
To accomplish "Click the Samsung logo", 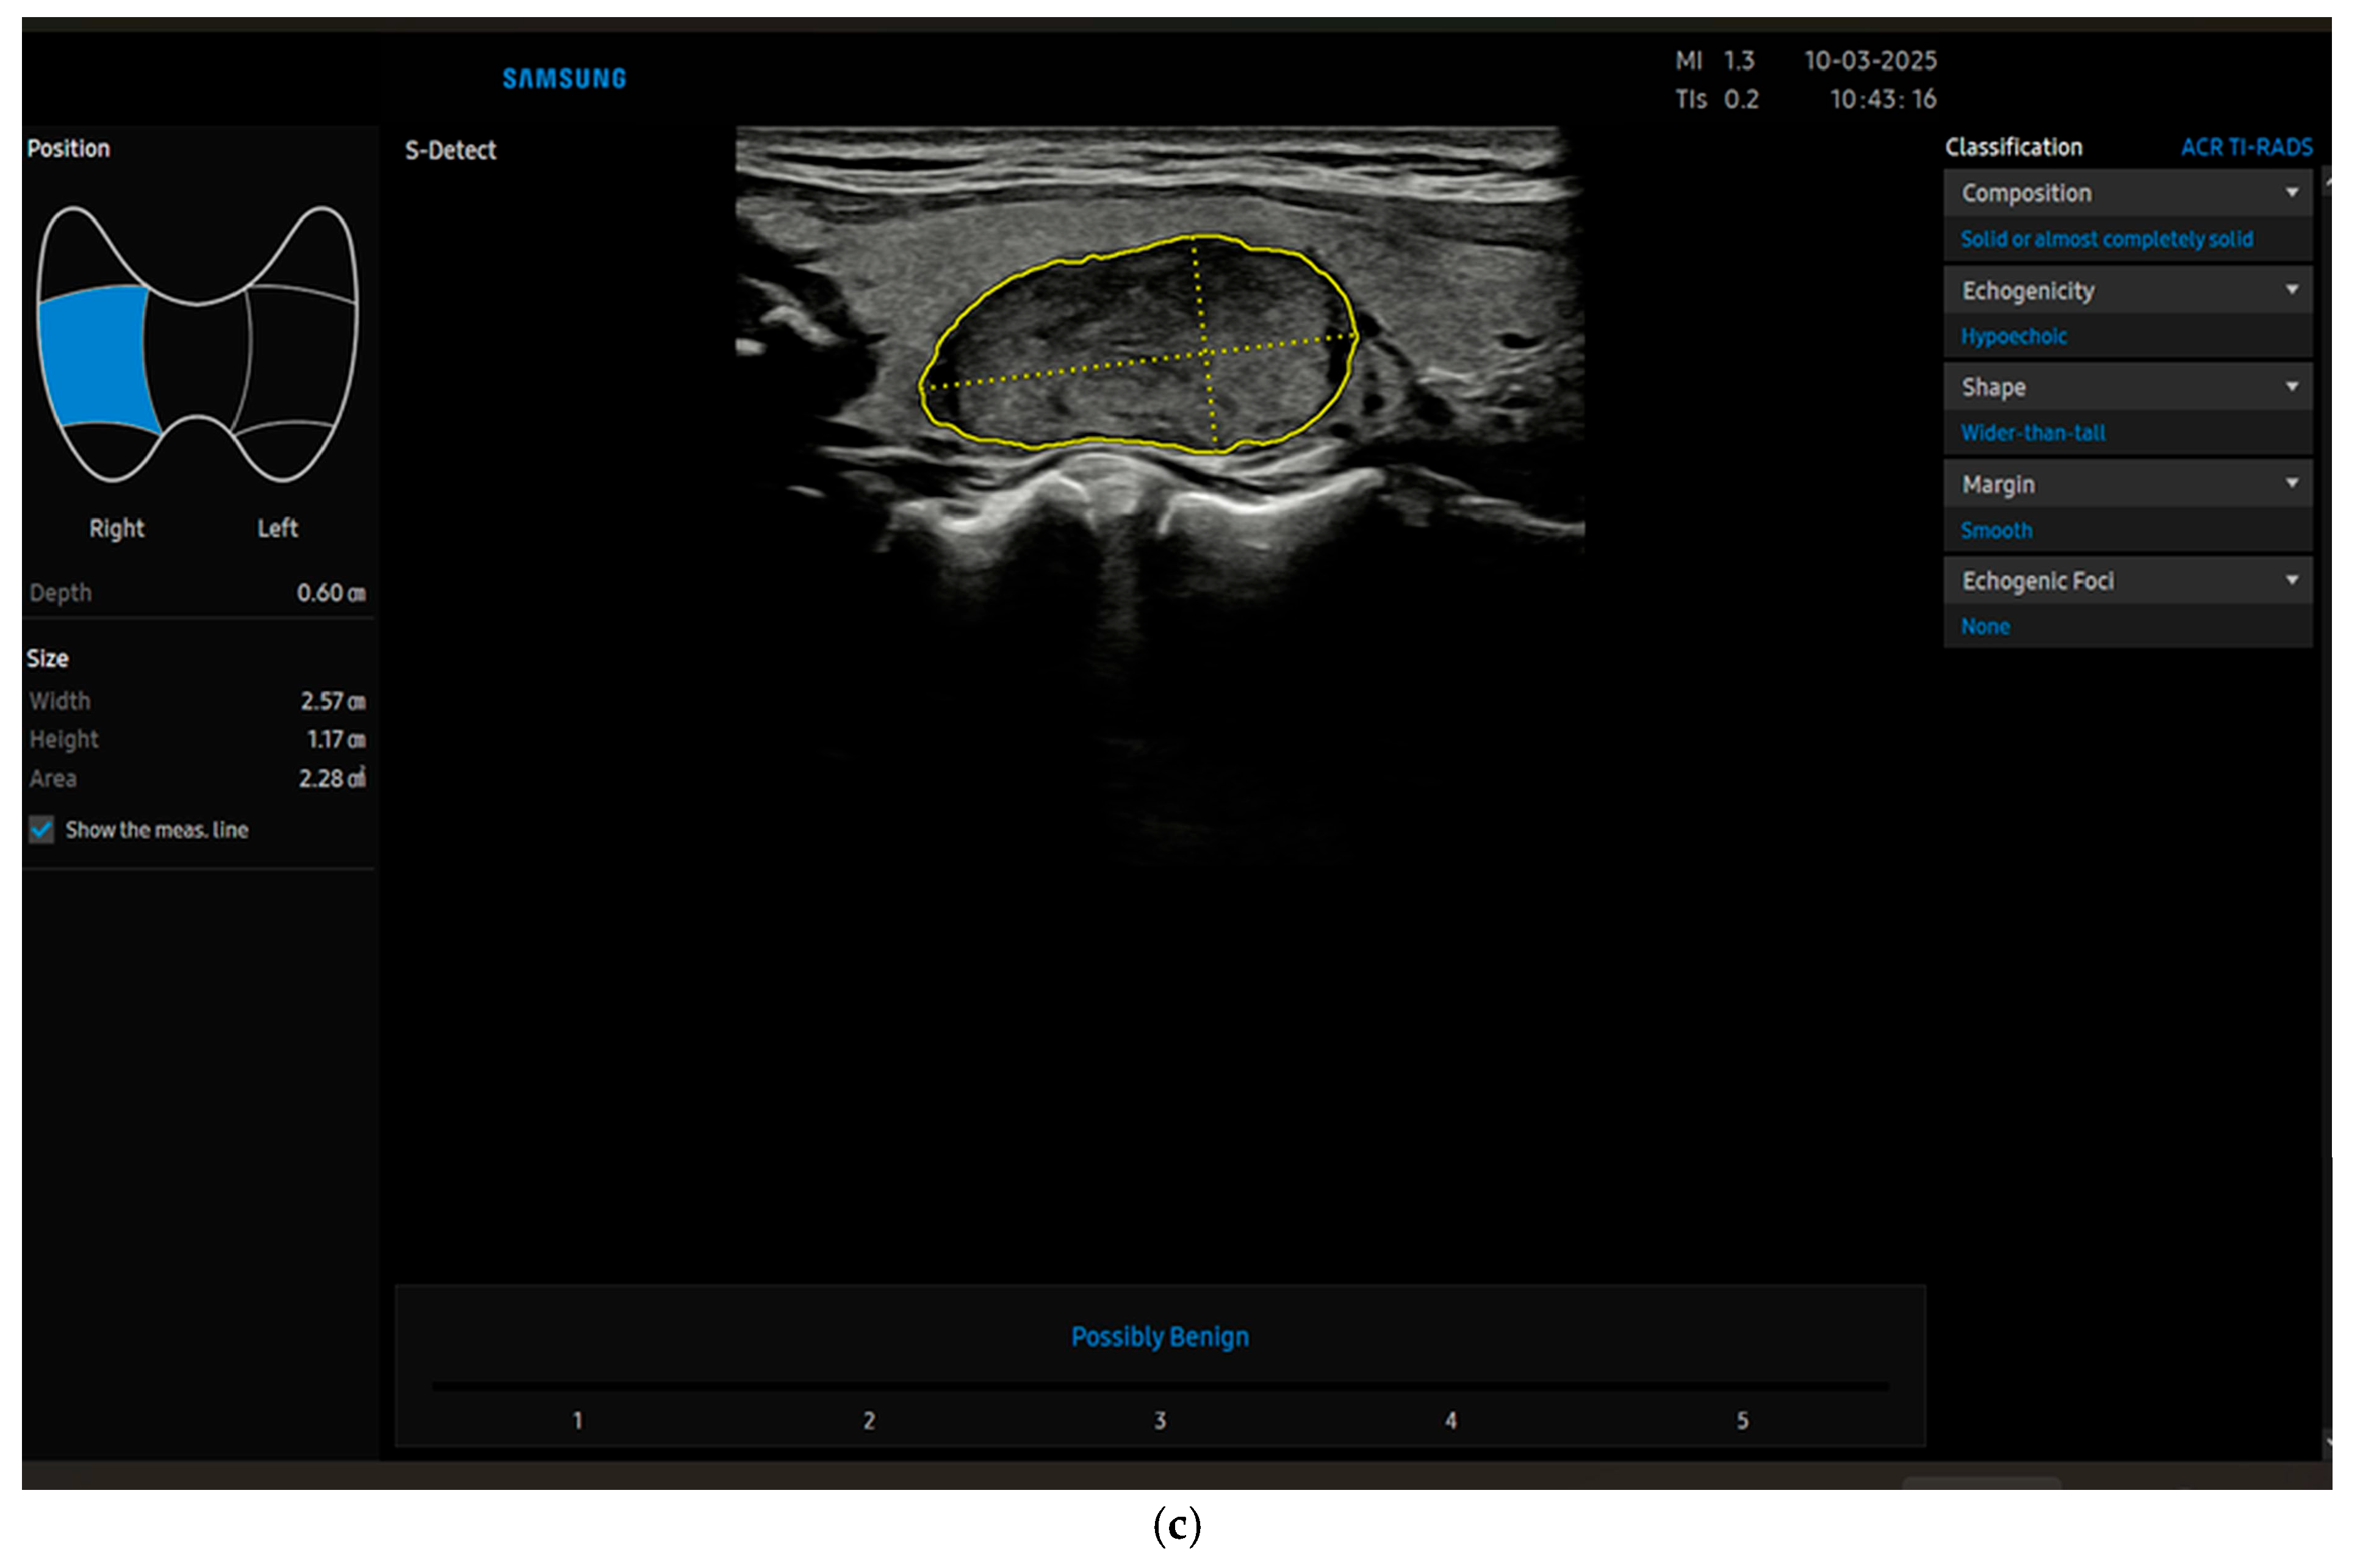I will click(x=564, y=78).
